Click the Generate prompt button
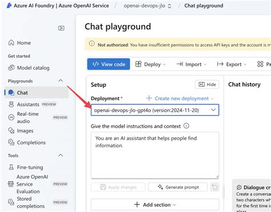Image resolution: width=271 pixels, height=212 pixels. (x=178, y=187)
